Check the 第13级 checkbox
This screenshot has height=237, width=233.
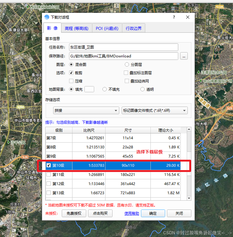click(48, 193)
